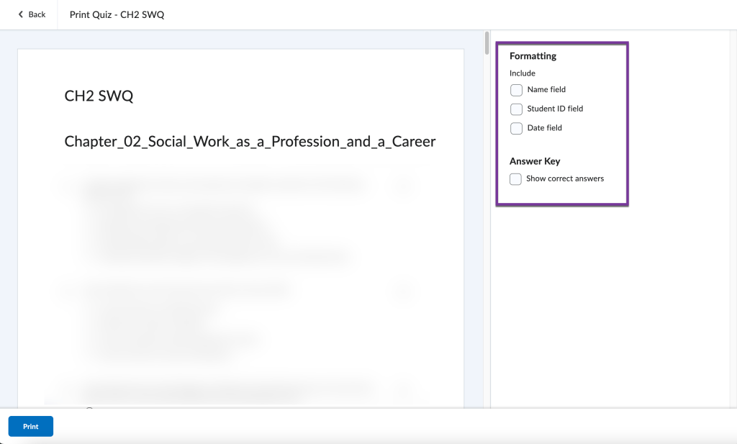The height and width of the screenshot is (444, 737).
Task: Show correct answers in the Answer Key
Action: tap(515, 178)
